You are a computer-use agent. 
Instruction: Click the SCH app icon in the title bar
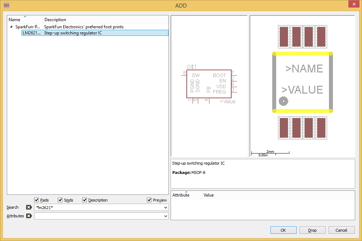6,5
